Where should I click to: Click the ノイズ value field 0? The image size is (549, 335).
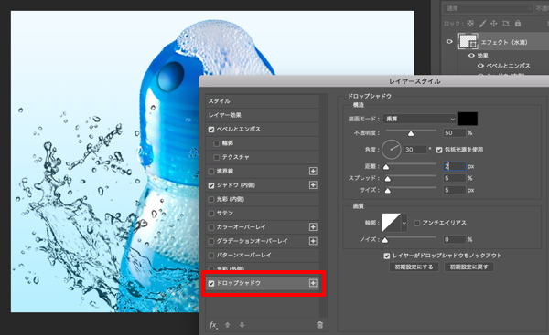coord(455,239)
